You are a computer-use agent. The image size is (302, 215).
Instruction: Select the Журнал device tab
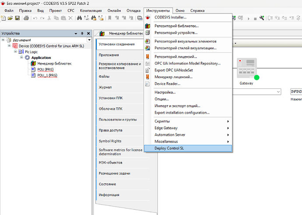pyautogui.click(x=120, y=87)
